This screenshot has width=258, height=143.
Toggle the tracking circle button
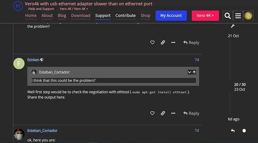tap(244, 131)
